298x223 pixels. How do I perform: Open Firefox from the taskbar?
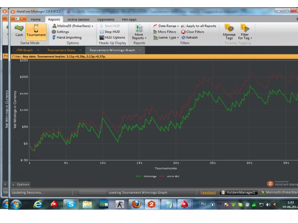pos(136,204)
